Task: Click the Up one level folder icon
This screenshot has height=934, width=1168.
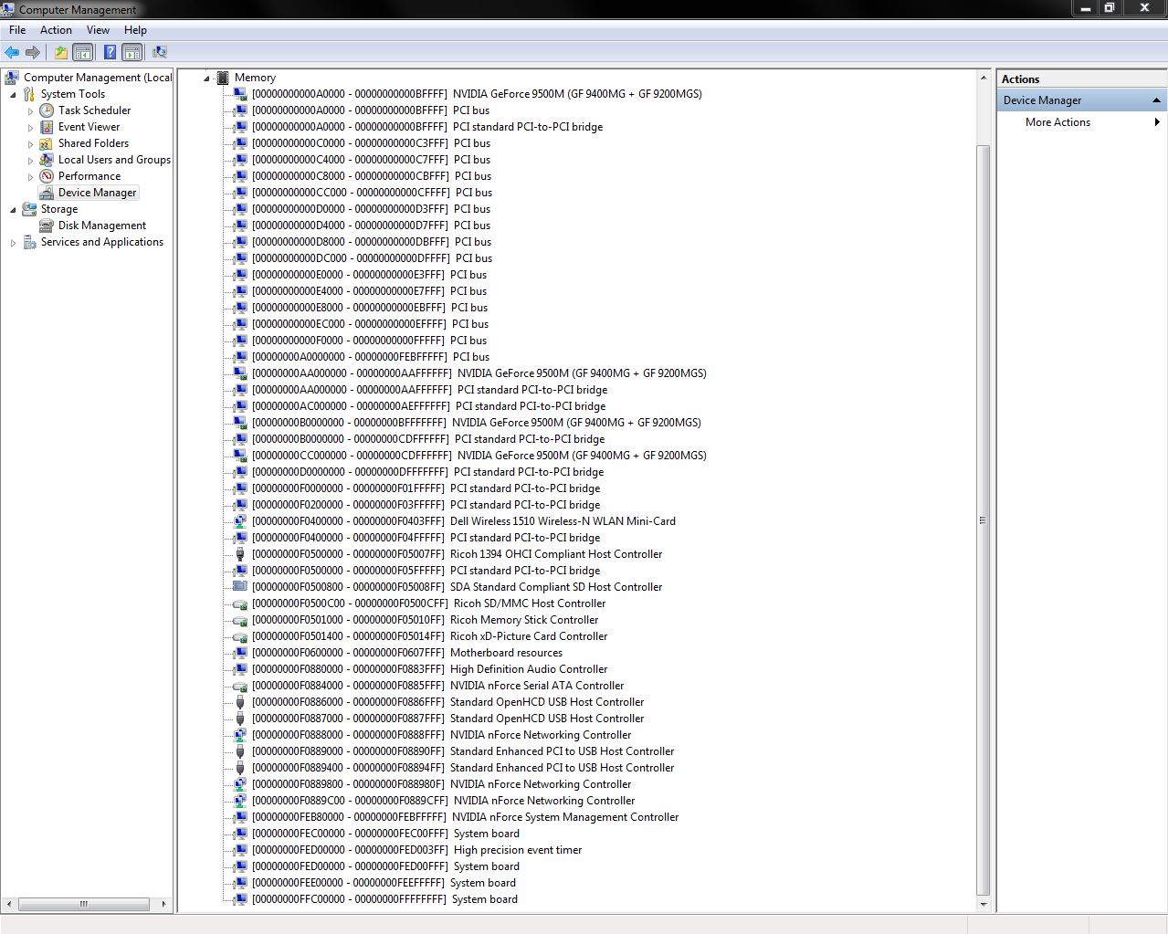Action: (x=60, y=52)
